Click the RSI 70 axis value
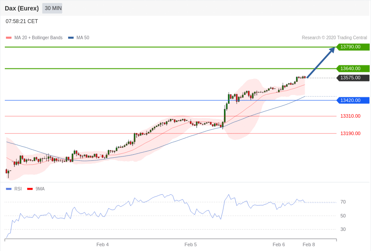Screen dimensions: 371x251 pyautogui.click(x=343, y=202)
